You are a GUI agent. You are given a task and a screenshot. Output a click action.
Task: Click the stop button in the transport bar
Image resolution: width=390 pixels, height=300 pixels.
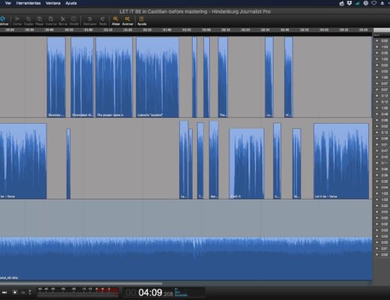click(x=15, y=292)
